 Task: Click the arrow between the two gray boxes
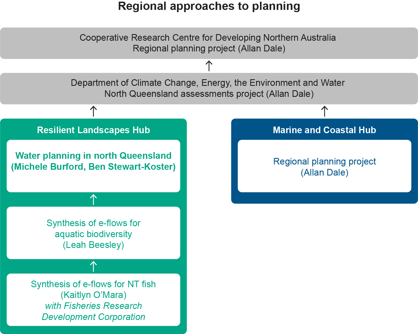[209, 65]
